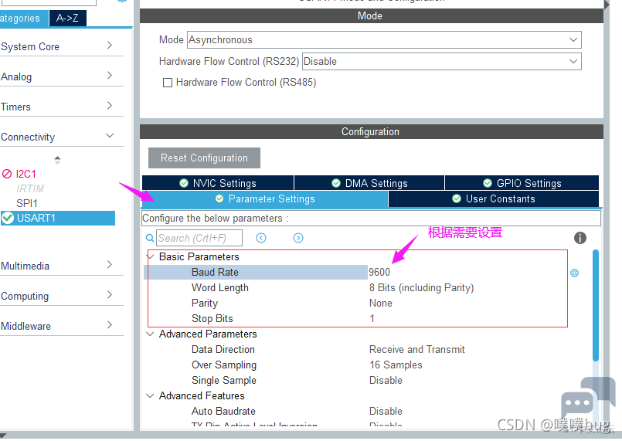Select the Over Sampling parameter

pyautogui.click(x=224, y=365)
